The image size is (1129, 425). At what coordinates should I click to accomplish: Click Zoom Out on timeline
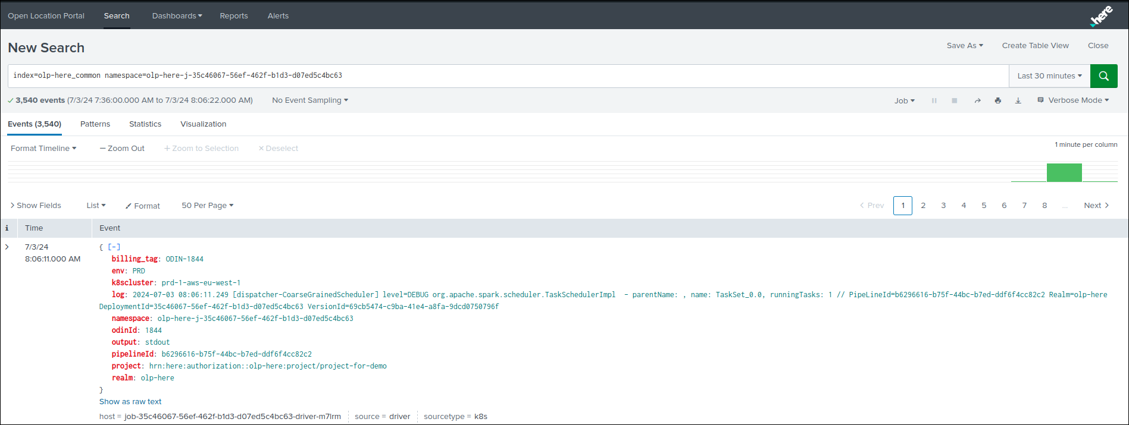tap(122, 149)
